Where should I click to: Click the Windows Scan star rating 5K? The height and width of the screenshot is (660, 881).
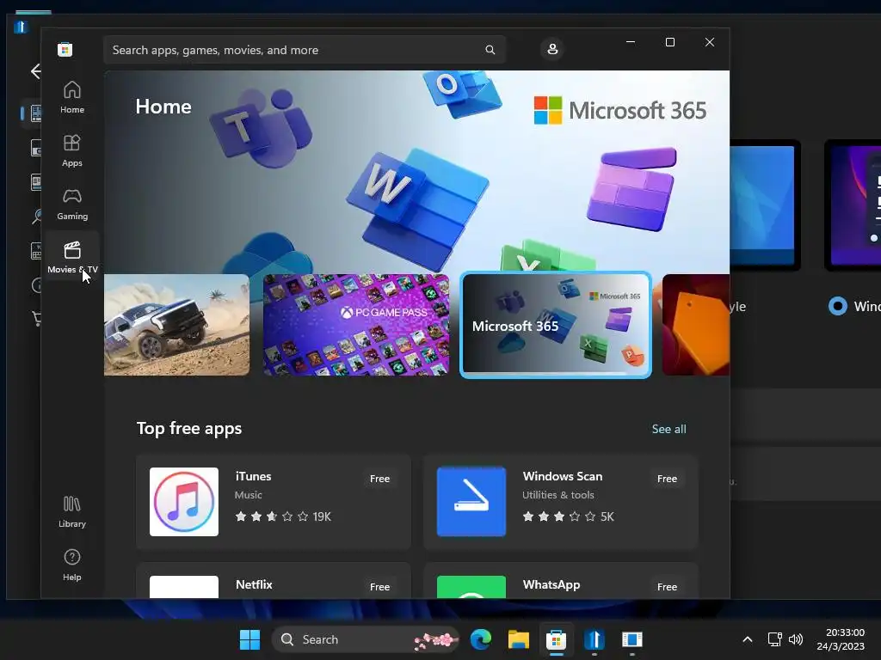coord(568,516)
